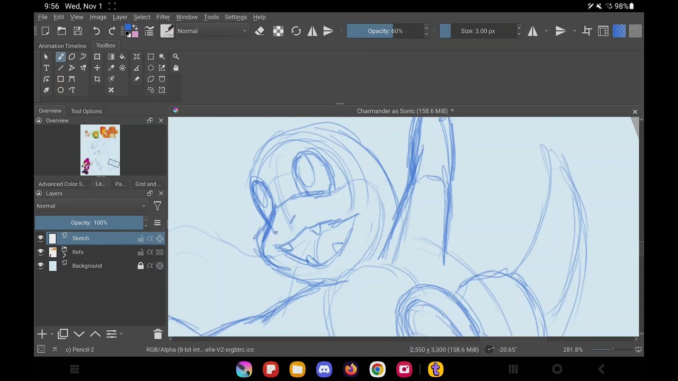
Task: Delete layer with trash icon
Action: click(157, 334)
